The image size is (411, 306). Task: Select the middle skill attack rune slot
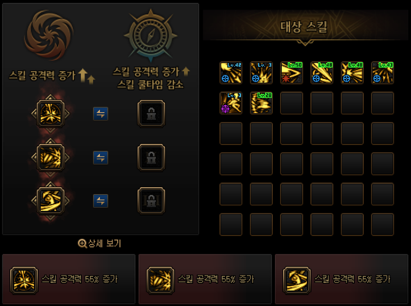(51, 158)
